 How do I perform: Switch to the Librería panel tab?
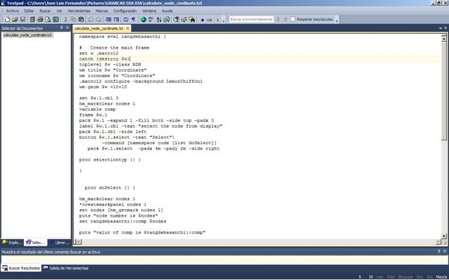[x=59, y=243]
